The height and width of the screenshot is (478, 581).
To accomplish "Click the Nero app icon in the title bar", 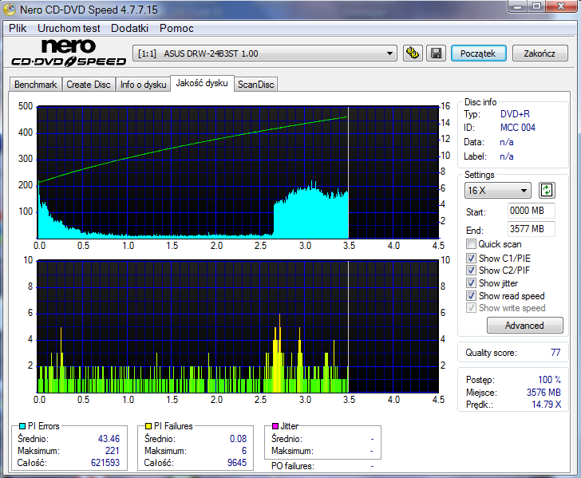I will [10, 10].
